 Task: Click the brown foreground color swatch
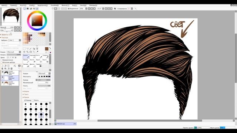click(x=47, y=49)
